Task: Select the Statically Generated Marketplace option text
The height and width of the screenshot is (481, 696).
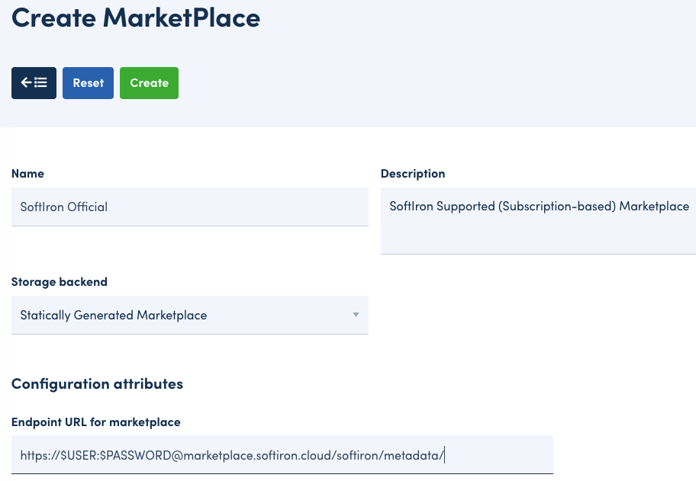Action: [x=114, y=315]
